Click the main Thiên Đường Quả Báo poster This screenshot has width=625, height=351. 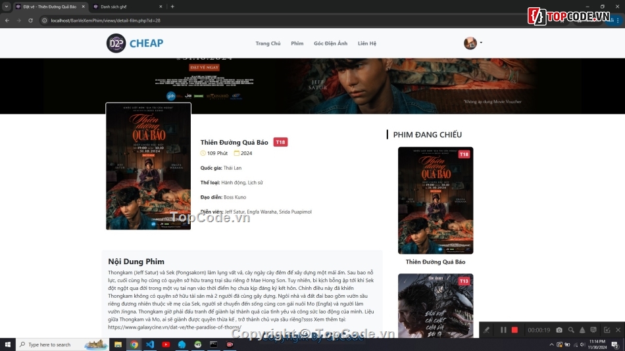coord(148,166)
